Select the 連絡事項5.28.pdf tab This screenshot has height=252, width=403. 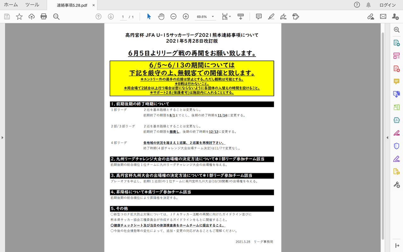tap(72, 5)
